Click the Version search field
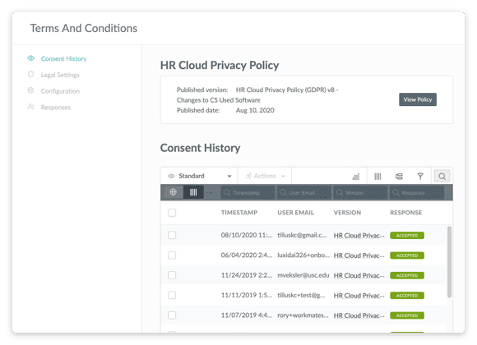The height and width of the screenshot is (345, 477). click(360, 193)
